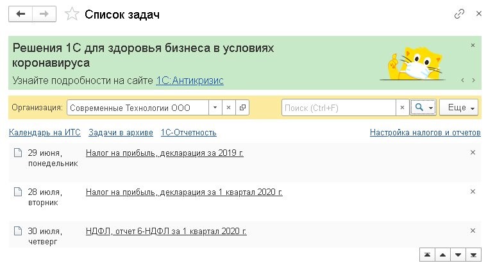Click the forward navigation arrow

click(x=44, y=13)
